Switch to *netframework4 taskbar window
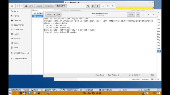Viewport: 170px width, 95px height. point(69,90)
